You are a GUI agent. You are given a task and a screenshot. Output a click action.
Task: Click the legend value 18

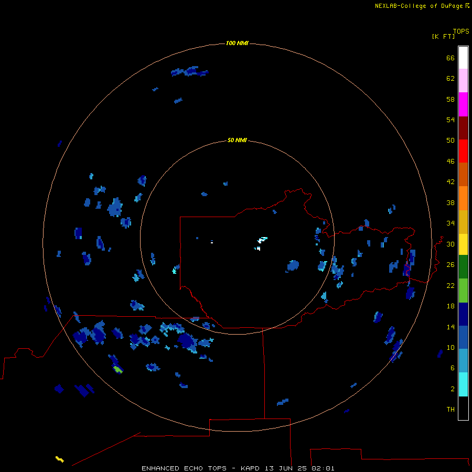(450, 306)
